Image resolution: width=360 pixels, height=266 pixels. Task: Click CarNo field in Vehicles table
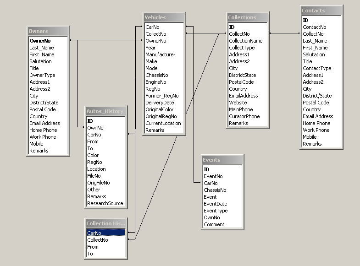pyautogui.click(x=153, y=27)
